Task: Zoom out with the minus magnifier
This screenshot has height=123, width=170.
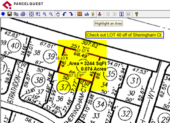Action: [51, 14]
